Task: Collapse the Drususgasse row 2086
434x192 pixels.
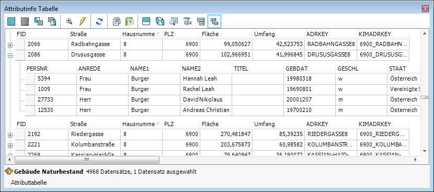Action: (x=10, y=55)
